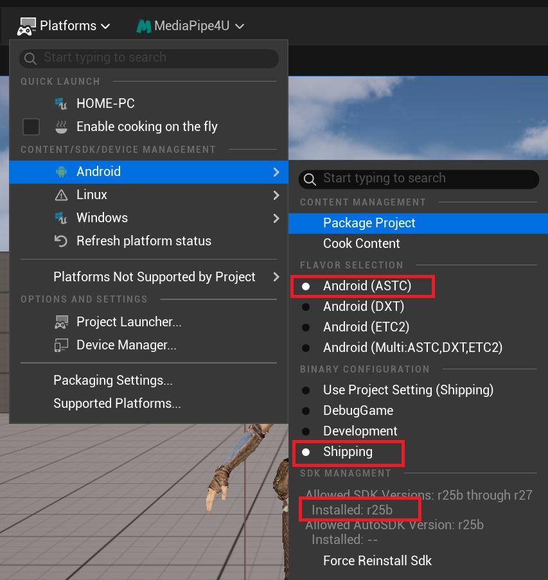Select Android (DXT) flavor
Image resolution: width=548 pixels, height=580 pixels.
click(x=418, y=306)
